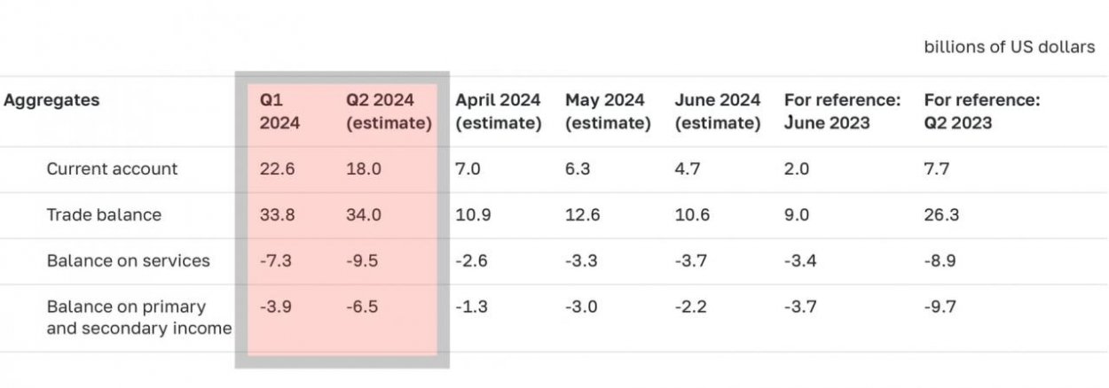Click Trade balance Q2 2023 value 26.3
Viewport: 1109px width, 388px height.
[941, 215]
